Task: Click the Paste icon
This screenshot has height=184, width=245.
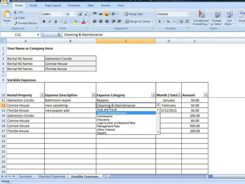Action: (7, 15)
